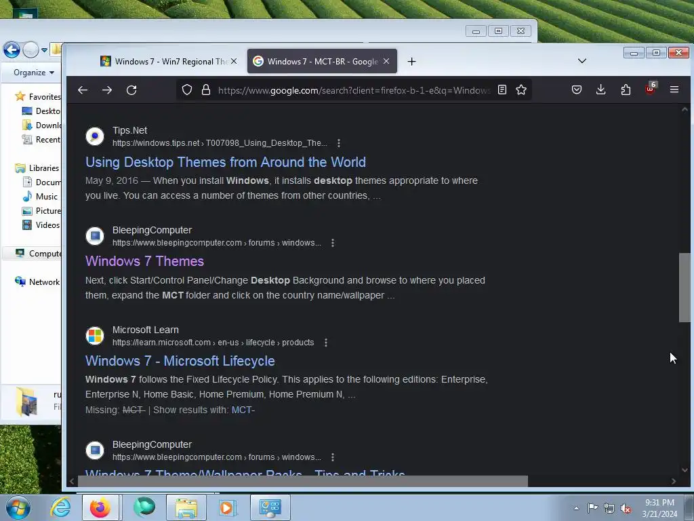Open the clock showing 9:31 PM
The height and width of the screenshot is (521, 694).
(x=659, y=508)
